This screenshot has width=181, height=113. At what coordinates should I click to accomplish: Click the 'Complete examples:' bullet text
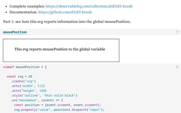[27, 6]
